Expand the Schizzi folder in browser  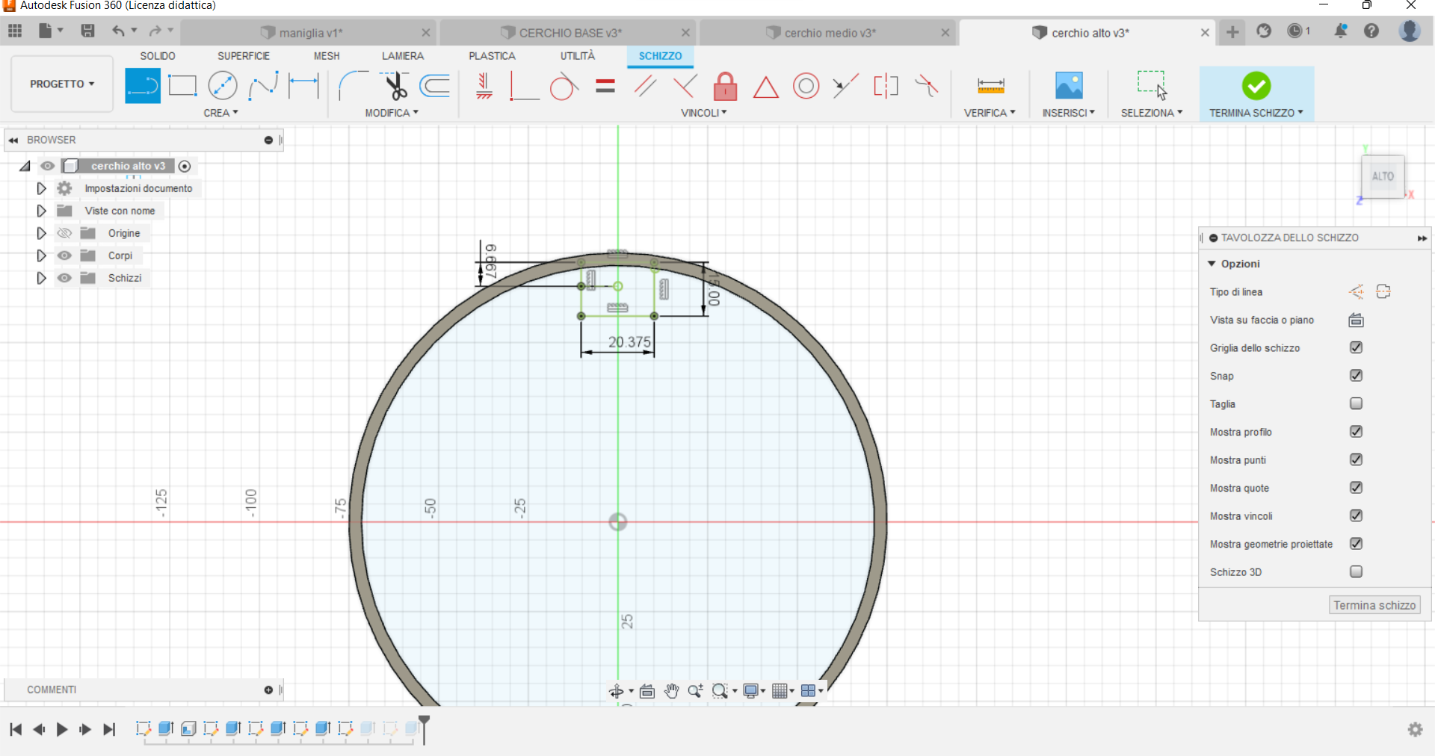pos(41,277)
